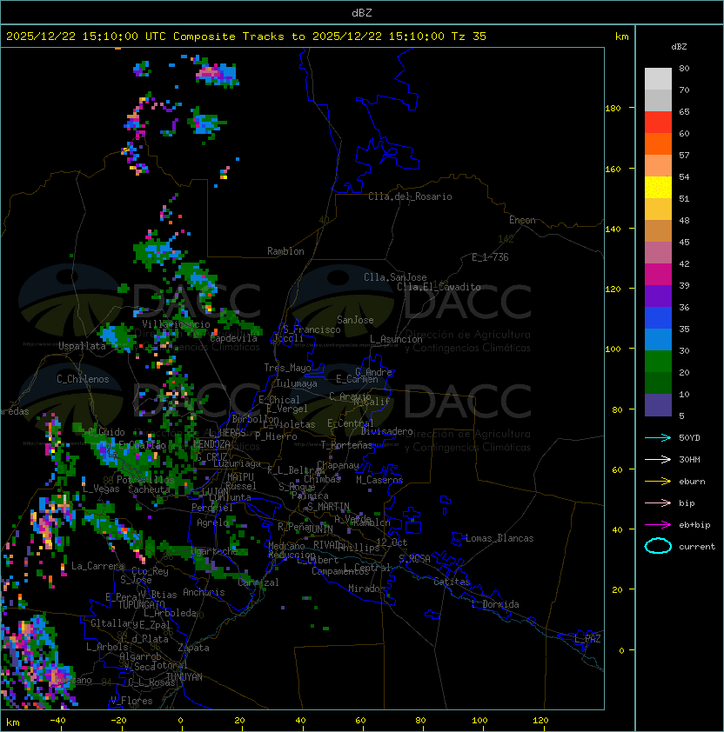Choose the bright green 20-30 dBZ swatch
724x732 pixels.
658,362
